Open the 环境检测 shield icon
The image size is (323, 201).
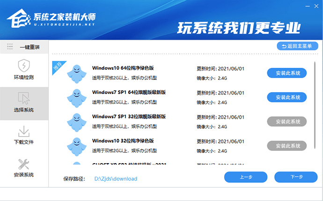[x=24, y=65]
